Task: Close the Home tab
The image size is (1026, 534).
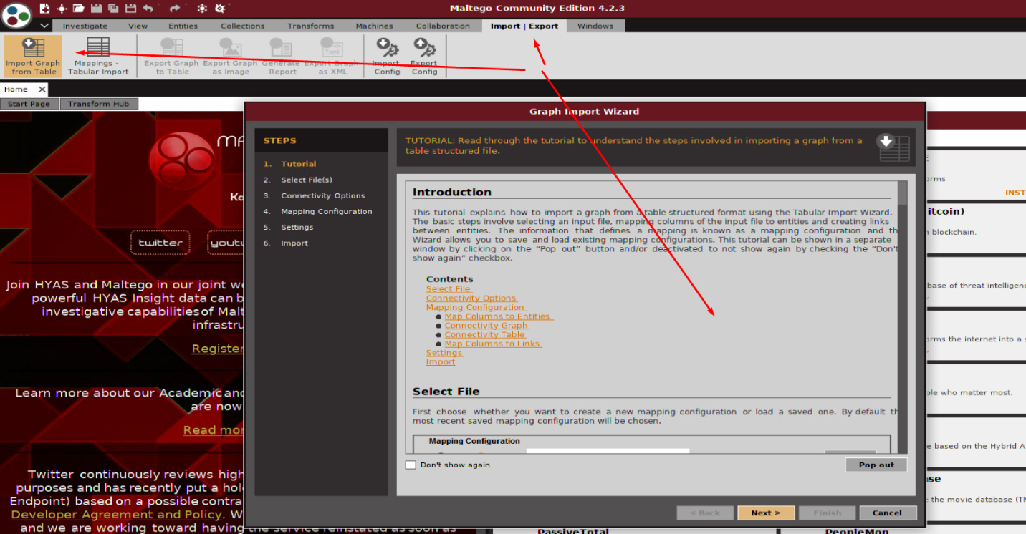Action: pyautogui.click(x=42, y=89)
